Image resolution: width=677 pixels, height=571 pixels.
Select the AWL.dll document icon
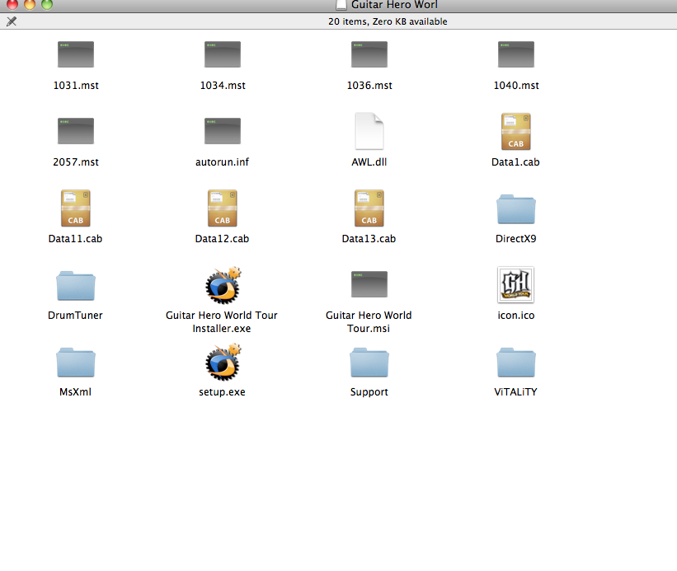coord(369,131)
